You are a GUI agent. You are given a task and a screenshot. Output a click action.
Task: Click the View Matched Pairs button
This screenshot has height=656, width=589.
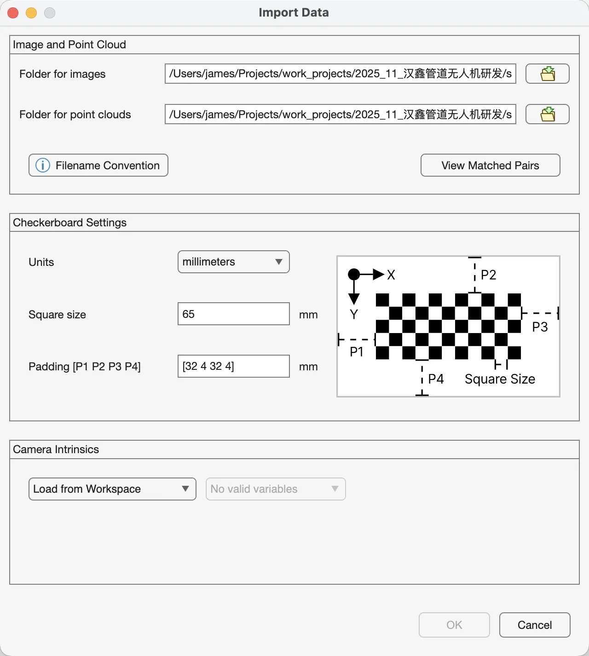coord(490,165)
